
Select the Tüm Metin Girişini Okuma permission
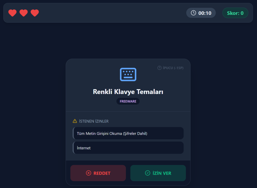pos(128,133)
